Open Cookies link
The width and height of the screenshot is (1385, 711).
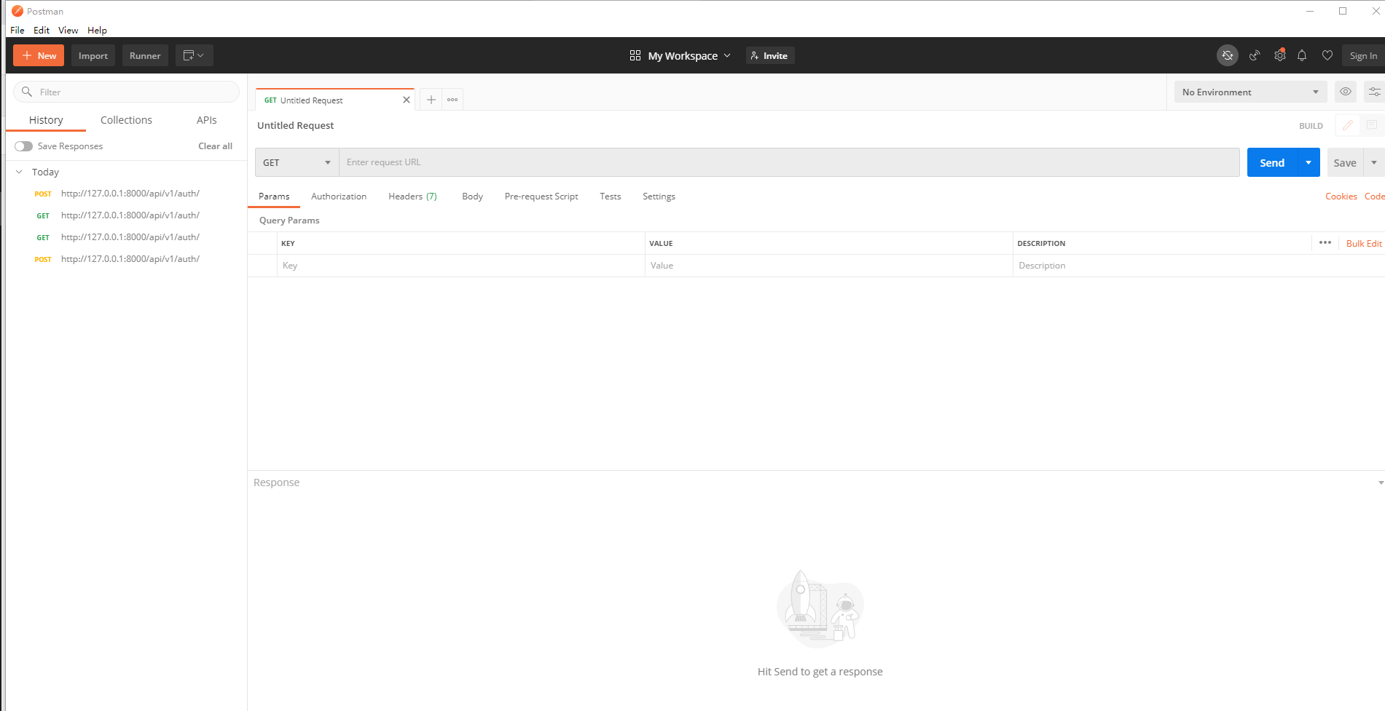(x=1341, y=196)
